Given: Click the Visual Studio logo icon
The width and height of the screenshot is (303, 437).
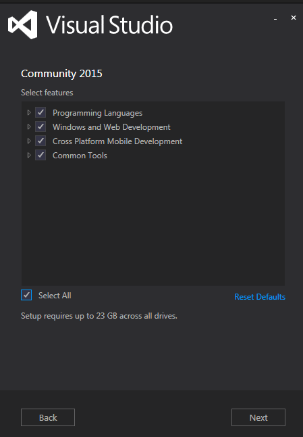Looking at the screenshot, I should coord(22,25).
